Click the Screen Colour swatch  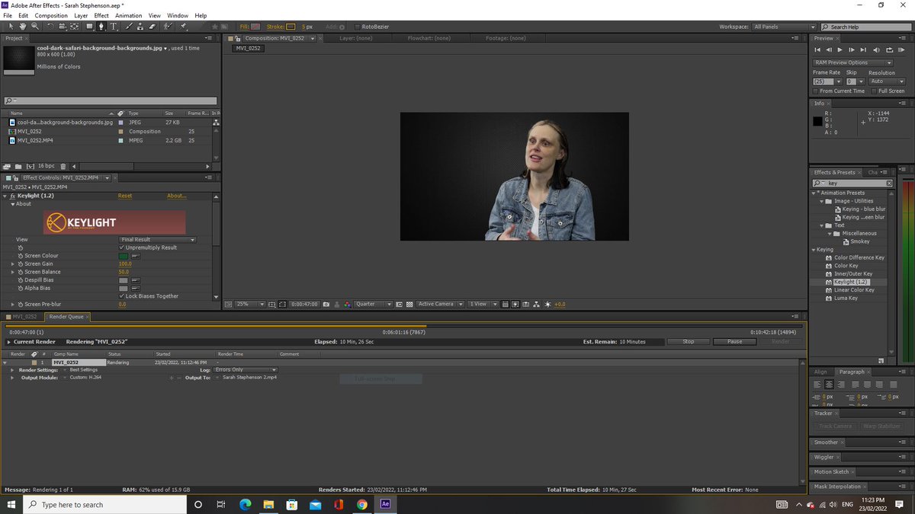[124, 256]
